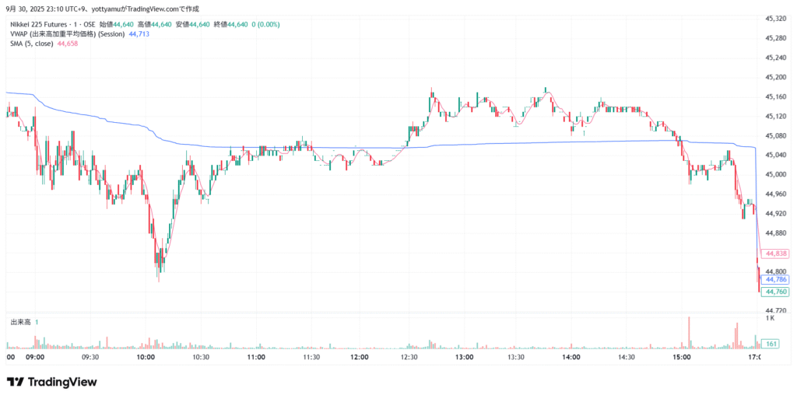Click the blue 44,786 VWAP price tag

[x=777, y=279]
